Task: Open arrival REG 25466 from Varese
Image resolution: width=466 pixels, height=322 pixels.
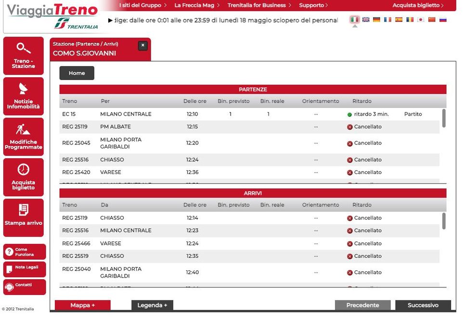Action: [x=249, y=243]
